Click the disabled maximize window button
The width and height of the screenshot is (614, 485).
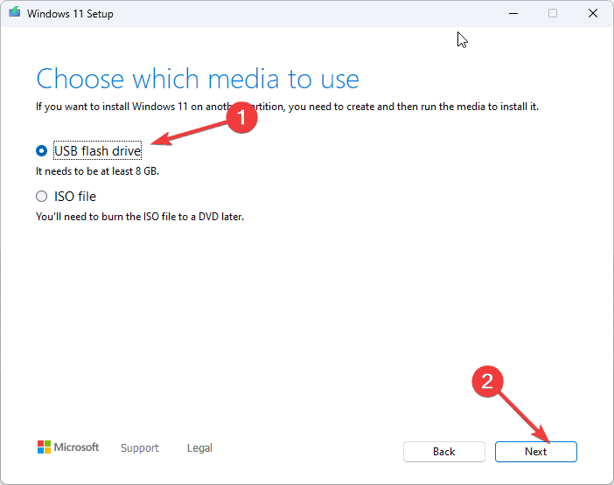[x=553, y=13]
